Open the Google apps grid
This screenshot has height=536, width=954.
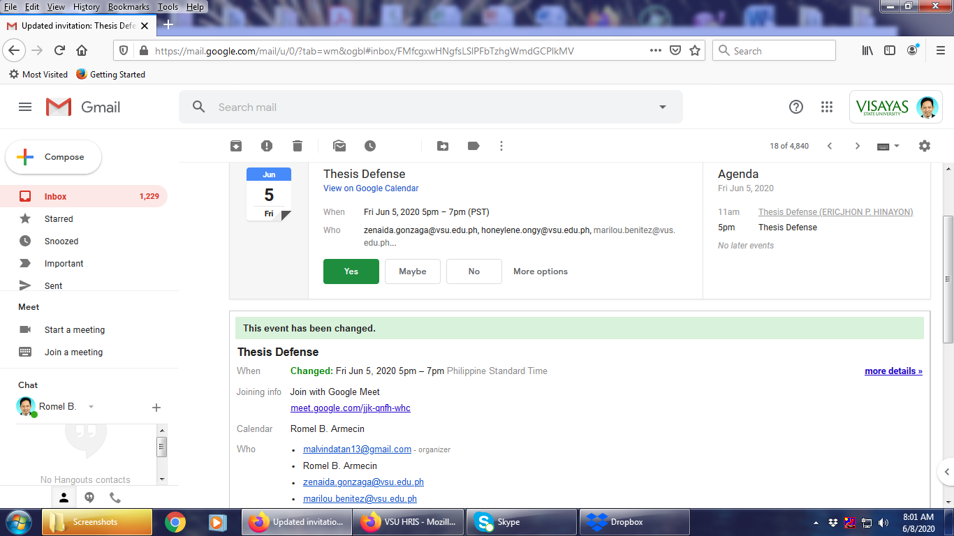827,107
